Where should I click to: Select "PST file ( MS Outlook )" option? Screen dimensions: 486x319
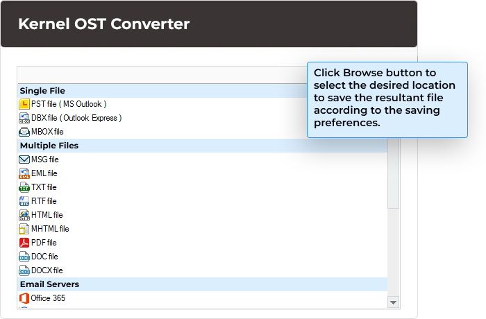pos(203,104)
